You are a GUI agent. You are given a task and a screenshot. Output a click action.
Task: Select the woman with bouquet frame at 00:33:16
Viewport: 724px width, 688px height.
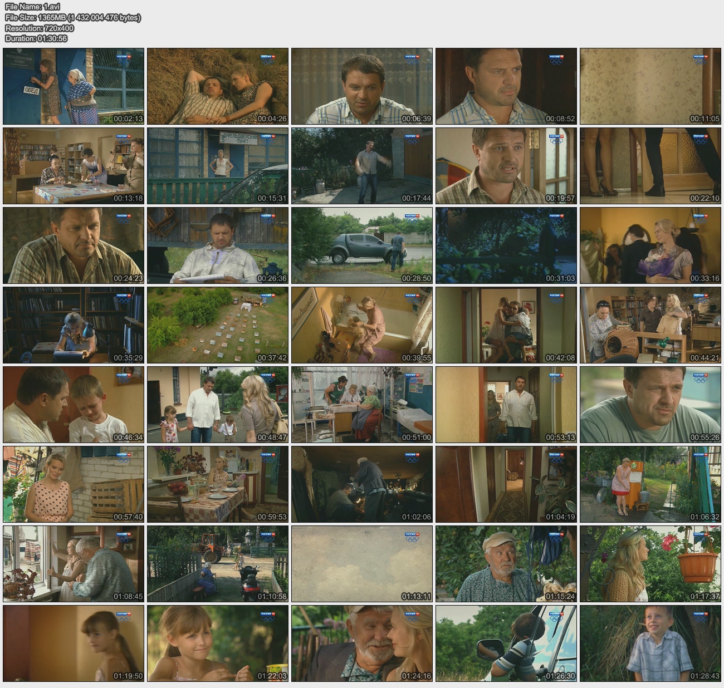click(x=650, y=245)
